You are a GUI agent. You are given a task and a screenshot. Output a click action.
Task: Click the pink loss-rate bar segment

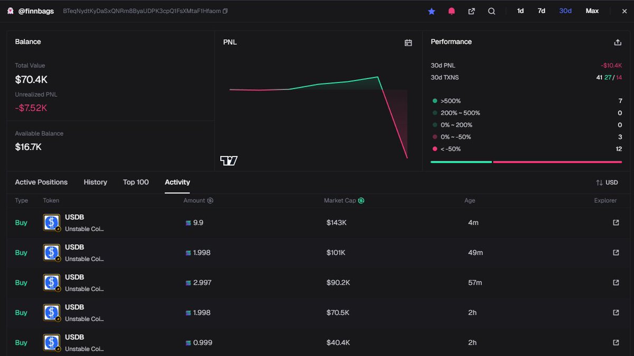pos(557,162)
